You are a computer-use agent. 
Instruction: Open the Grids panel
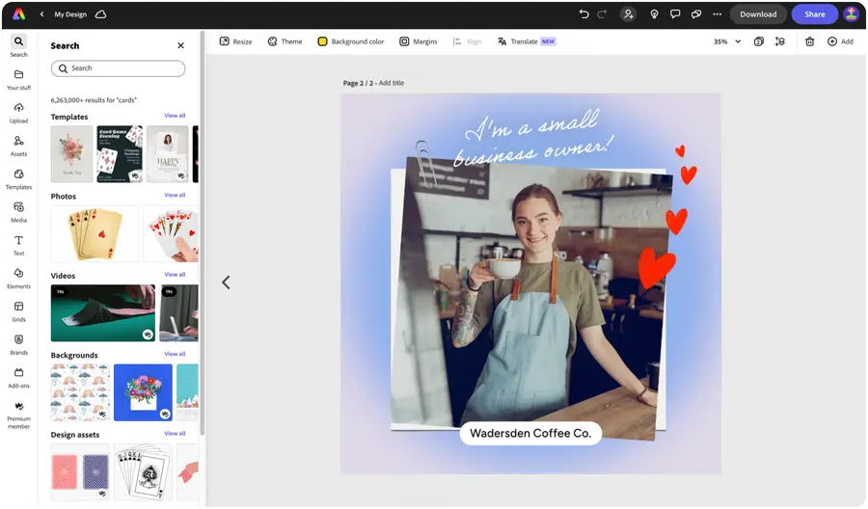pos(18,310)
